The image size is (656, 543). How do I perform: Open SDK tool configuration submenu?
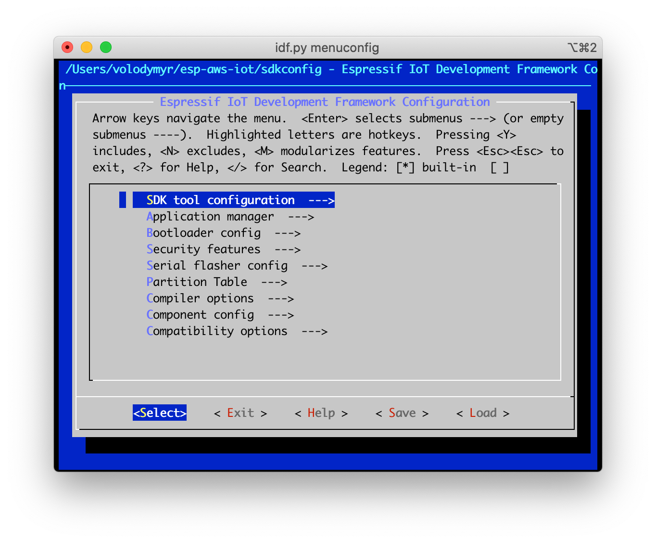pos(220,200)
